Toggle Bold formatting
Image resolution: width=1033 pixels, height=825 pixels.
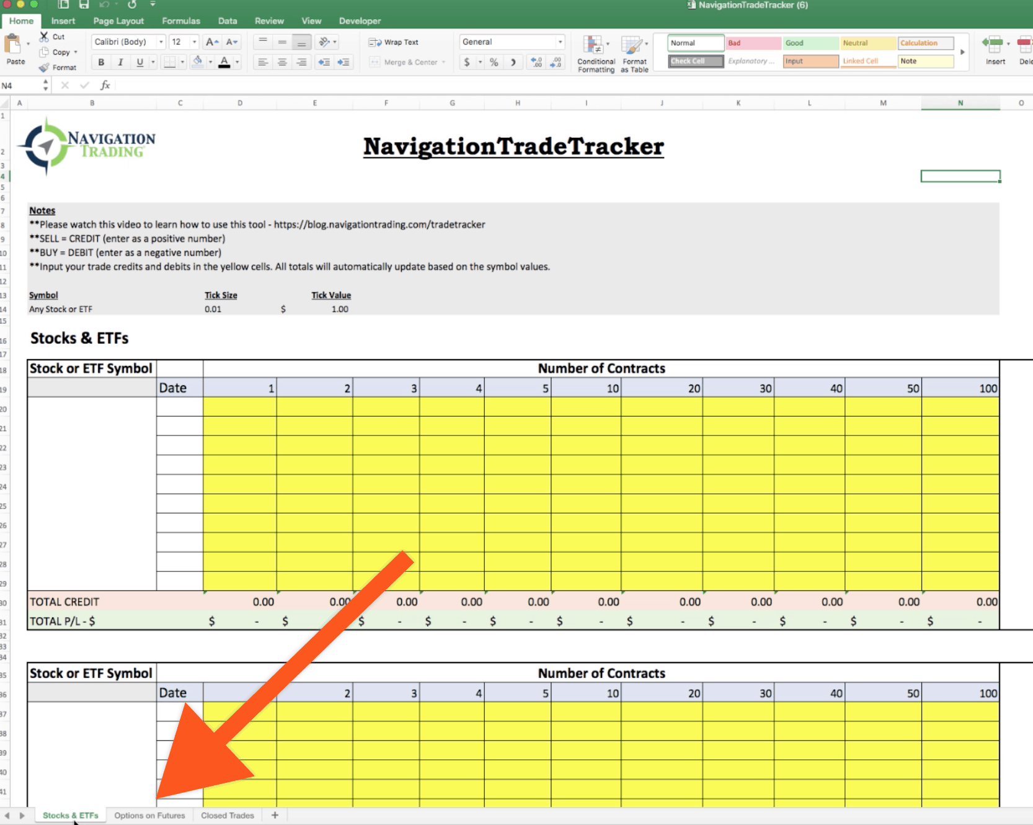(101, 62)
